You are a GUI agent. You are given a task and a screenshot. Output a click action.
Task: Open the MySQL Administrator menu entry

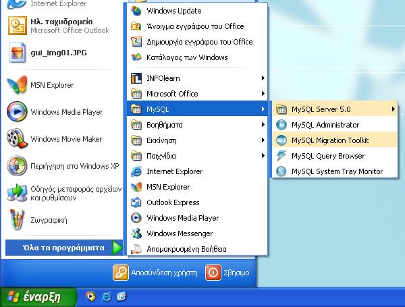click(x=334, y=125)
